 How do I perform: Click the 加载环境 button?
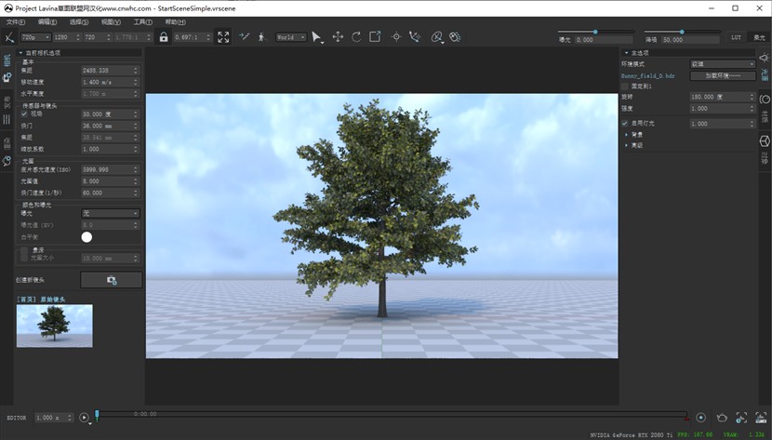pyautogui.click(x=724, y=75)
